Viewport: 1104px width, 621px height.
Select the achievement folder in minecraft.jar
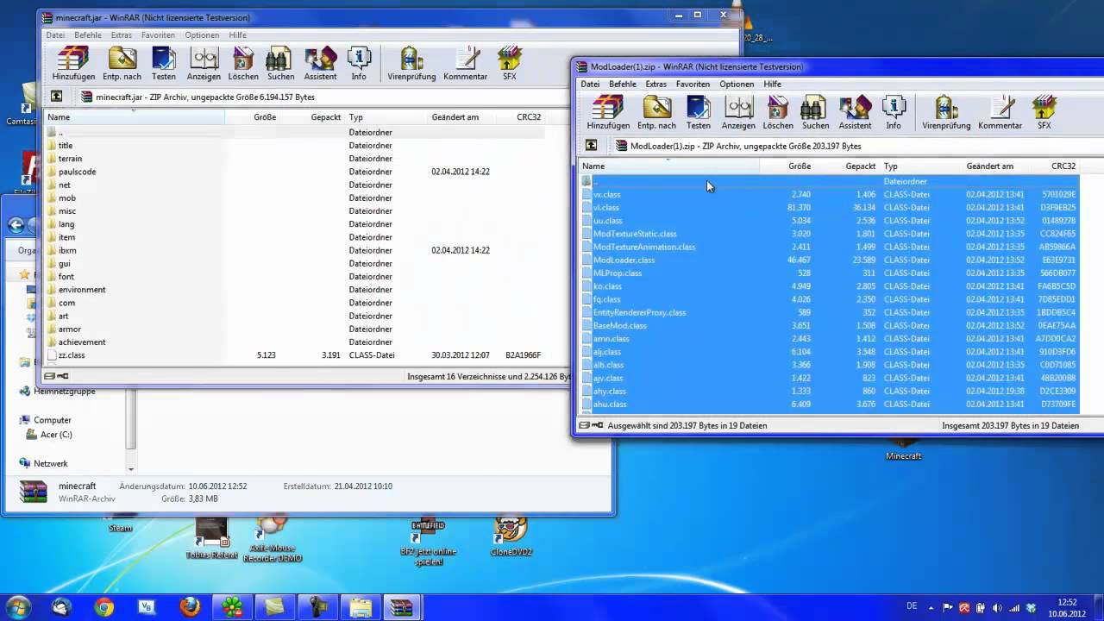(82, 342)
